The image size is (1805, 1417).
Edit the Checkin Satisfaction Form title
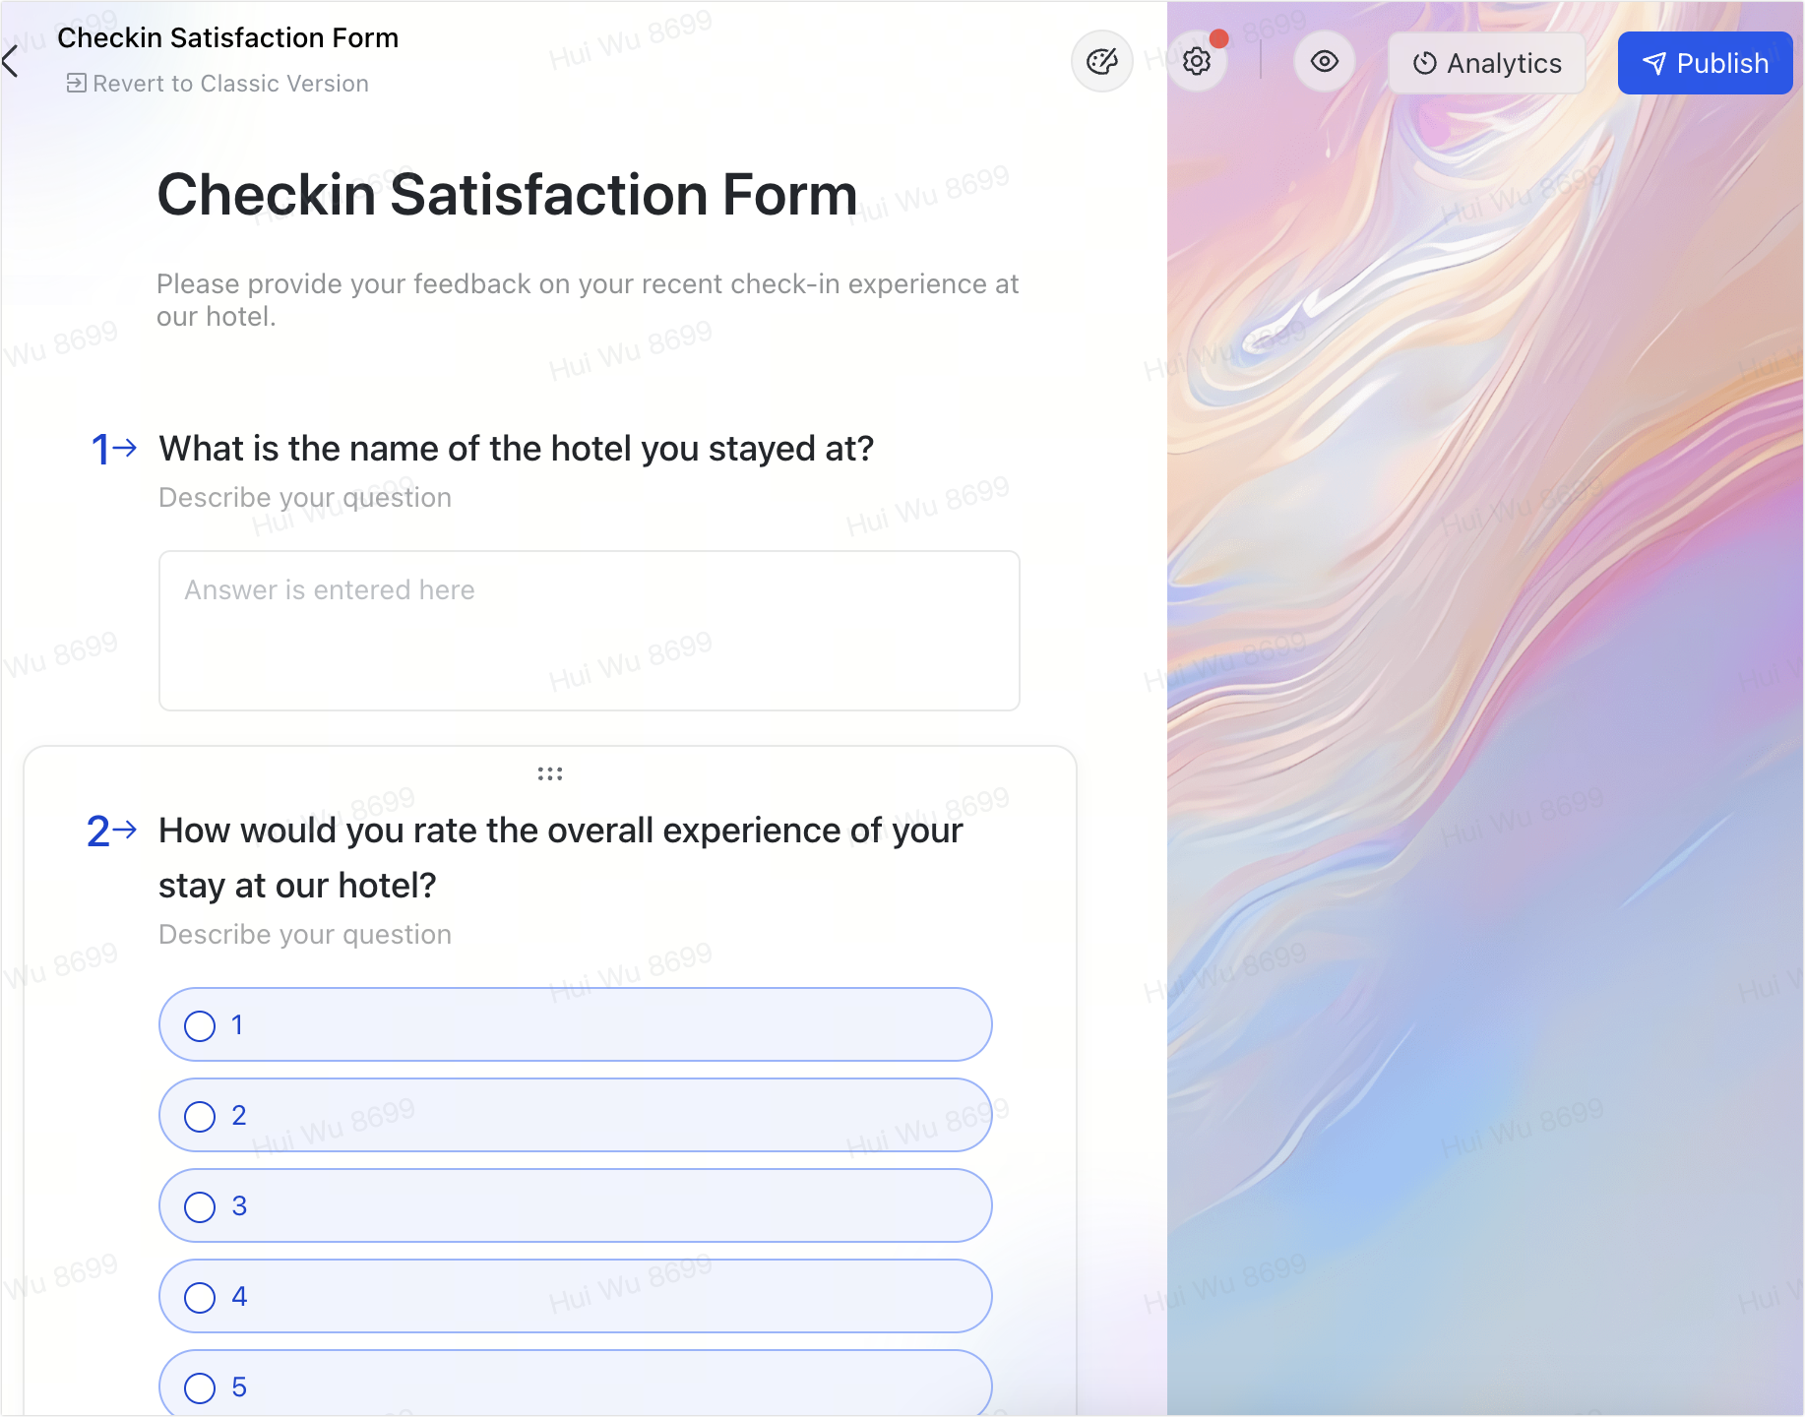[x=506, y=195]
